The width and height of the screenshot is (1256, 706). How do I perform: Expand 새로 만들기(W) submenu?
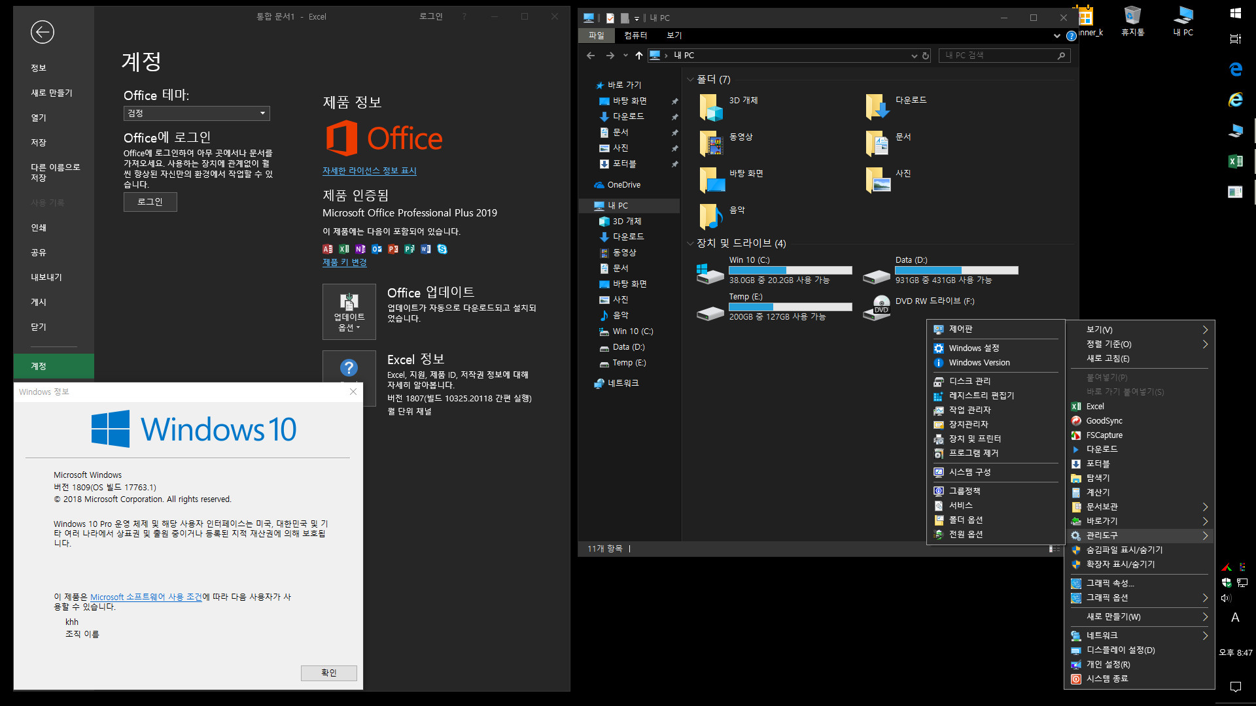[x=1140, y=616]
